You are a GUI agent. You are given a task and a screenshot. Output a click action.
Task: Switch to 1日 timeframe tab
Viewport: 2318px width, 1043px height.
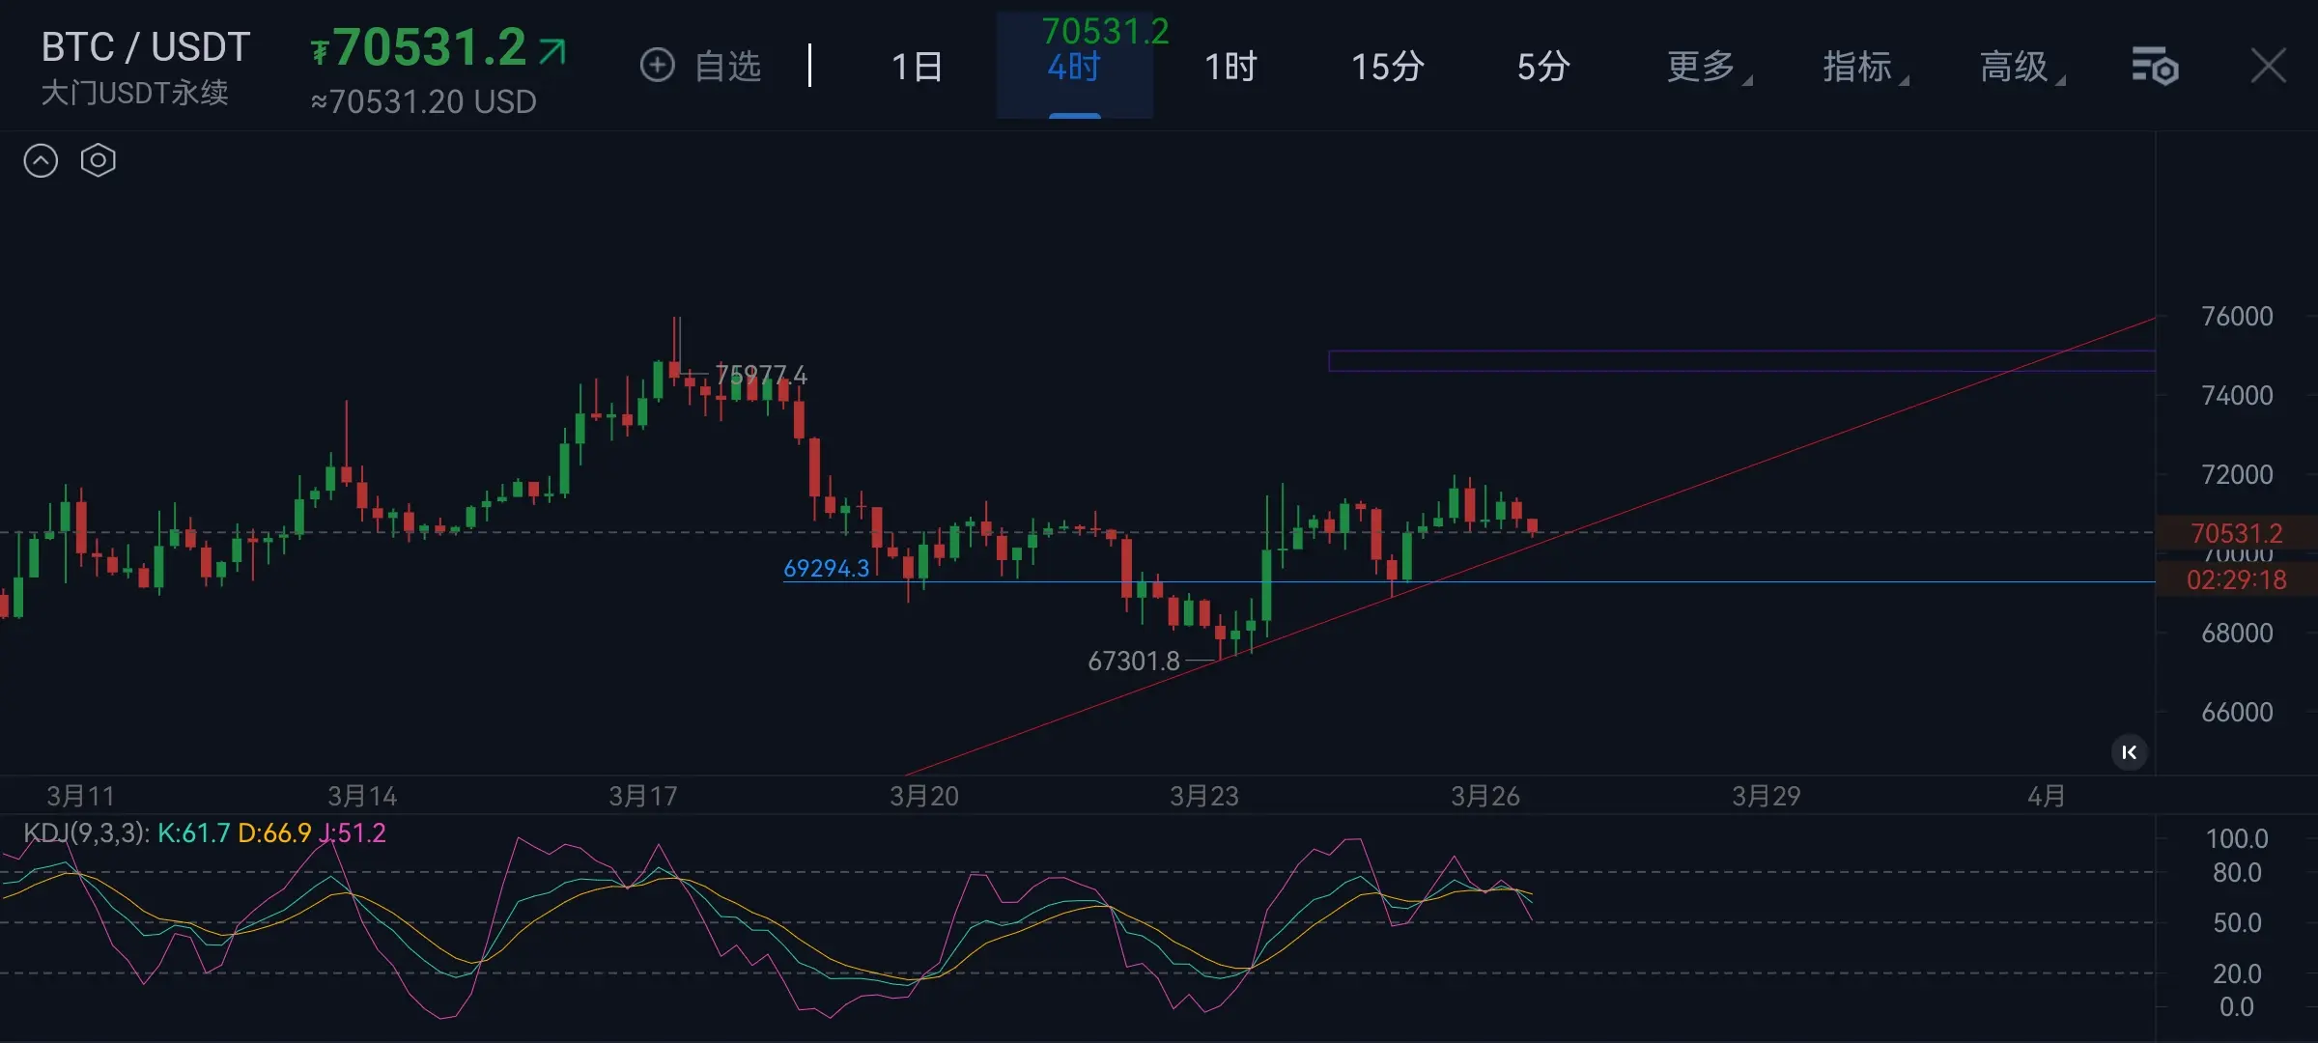click(x=917, y=67)
